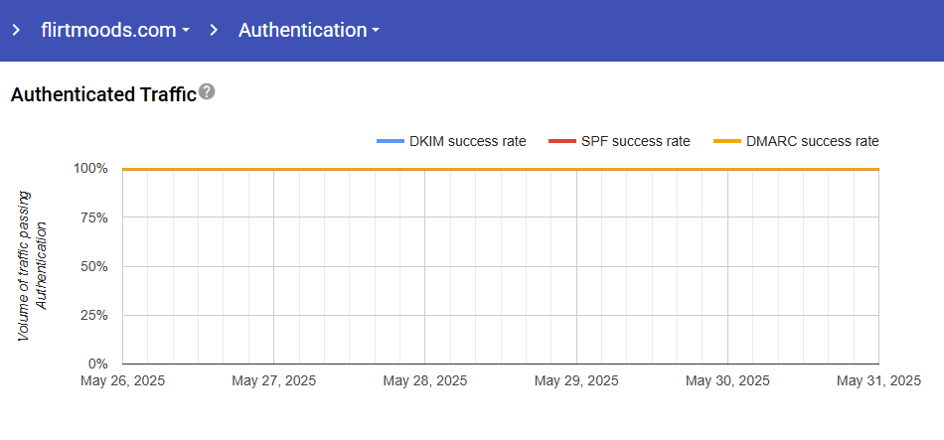Viewport: 944px width, 440px height.
Task: Click the 100% y-axis label
Action: click(x=89, y=169)
